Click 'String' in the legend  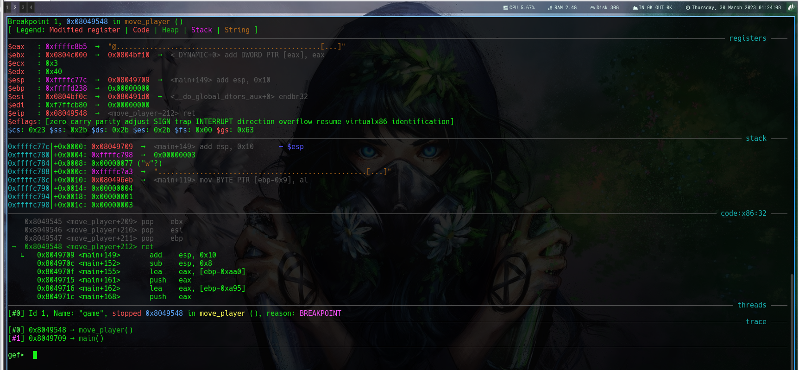coord(237,30)
